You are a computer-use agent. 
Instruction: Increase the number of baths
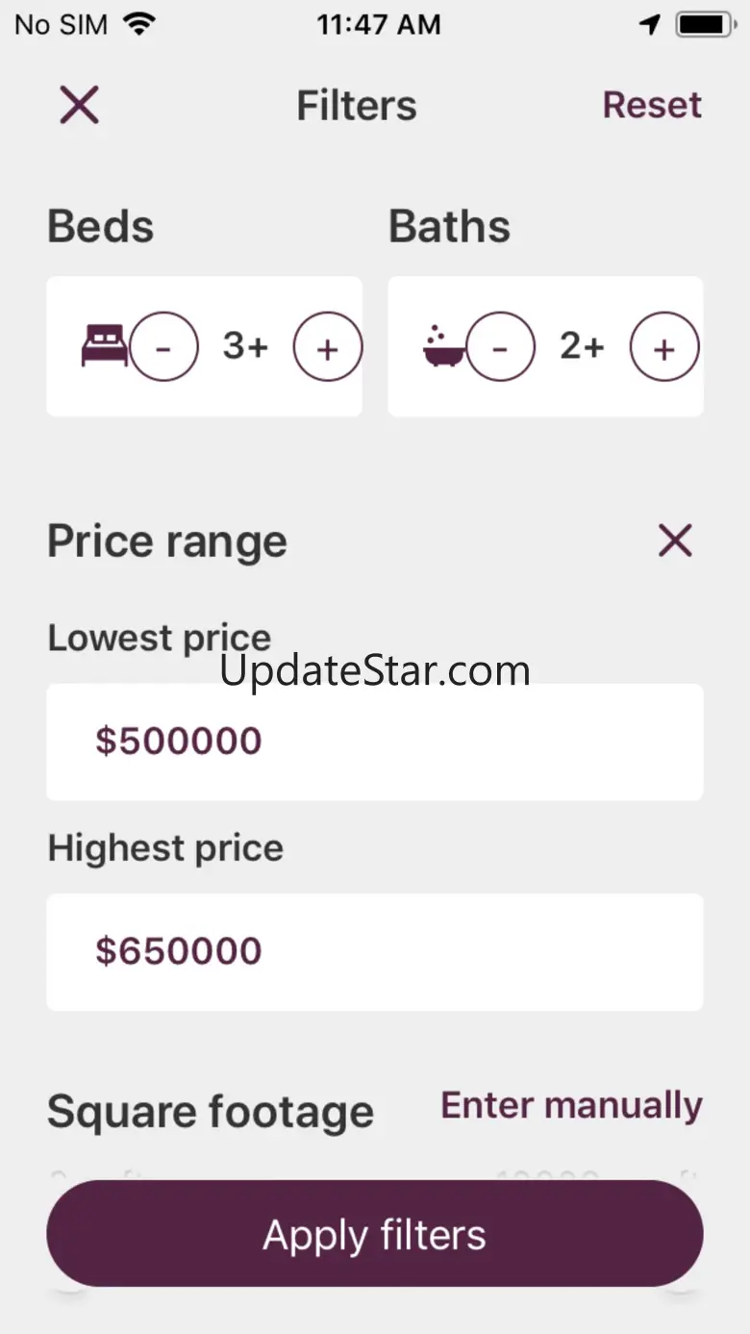point(663,347)
